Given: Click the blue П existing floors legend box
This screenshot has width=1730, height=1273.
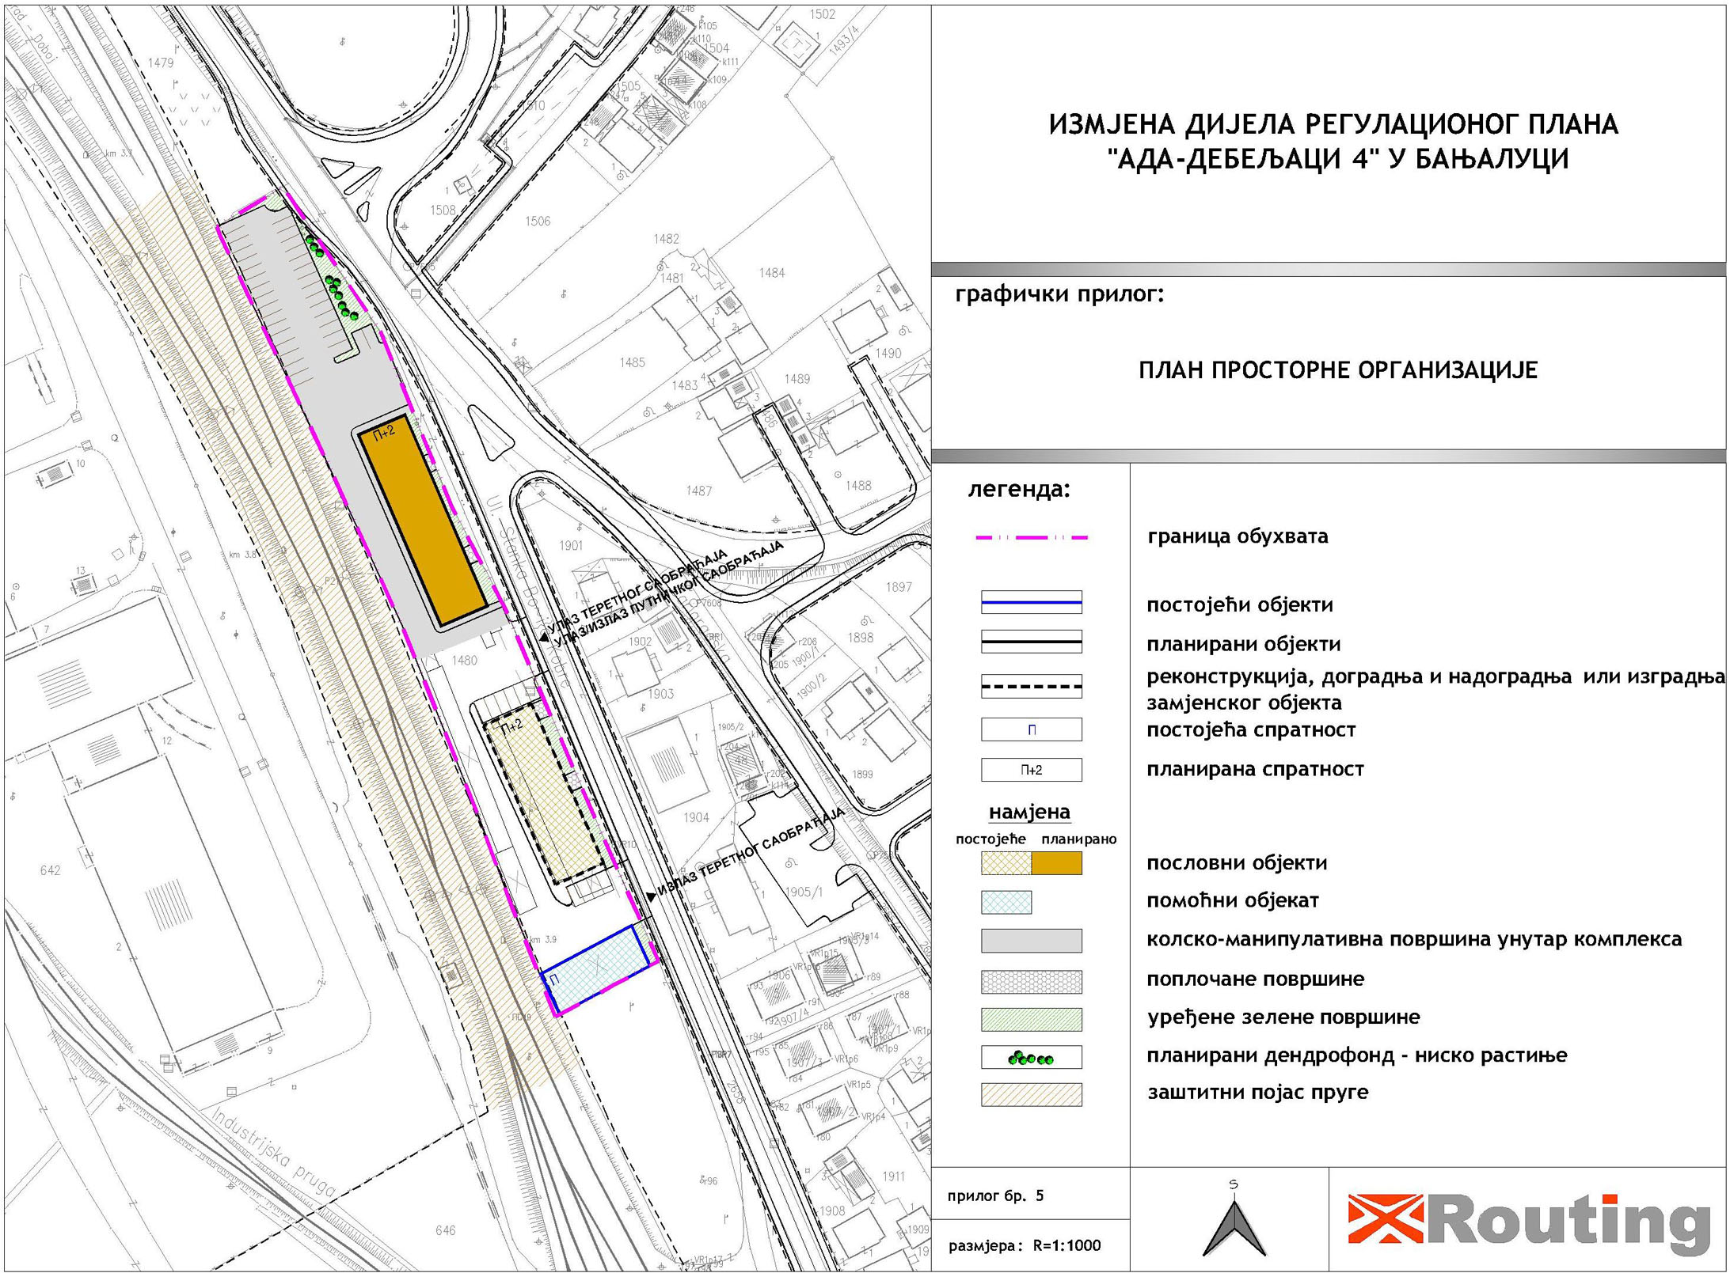Looking at the screenshot, I should pyautogui.click(x=1031, y=729).
